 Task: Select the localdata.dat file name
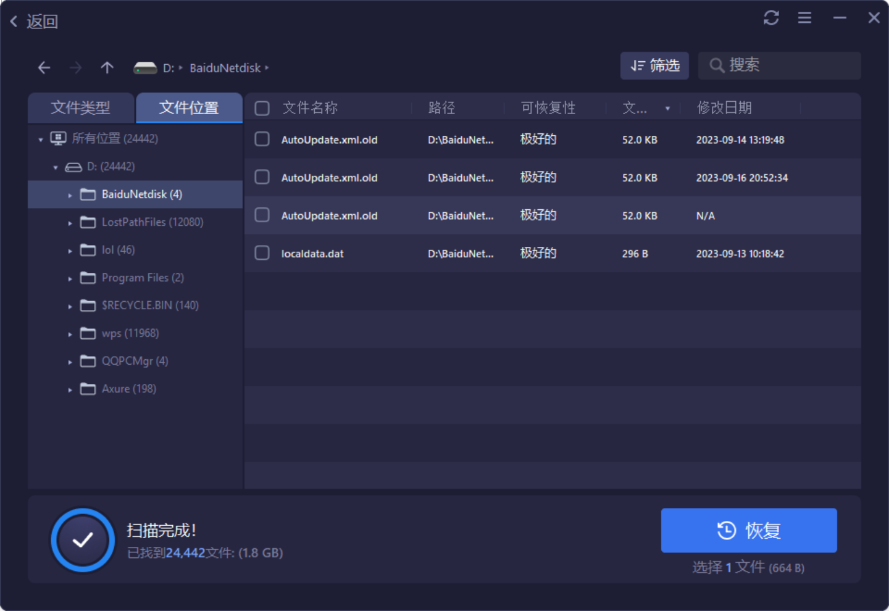pos(312,254)
